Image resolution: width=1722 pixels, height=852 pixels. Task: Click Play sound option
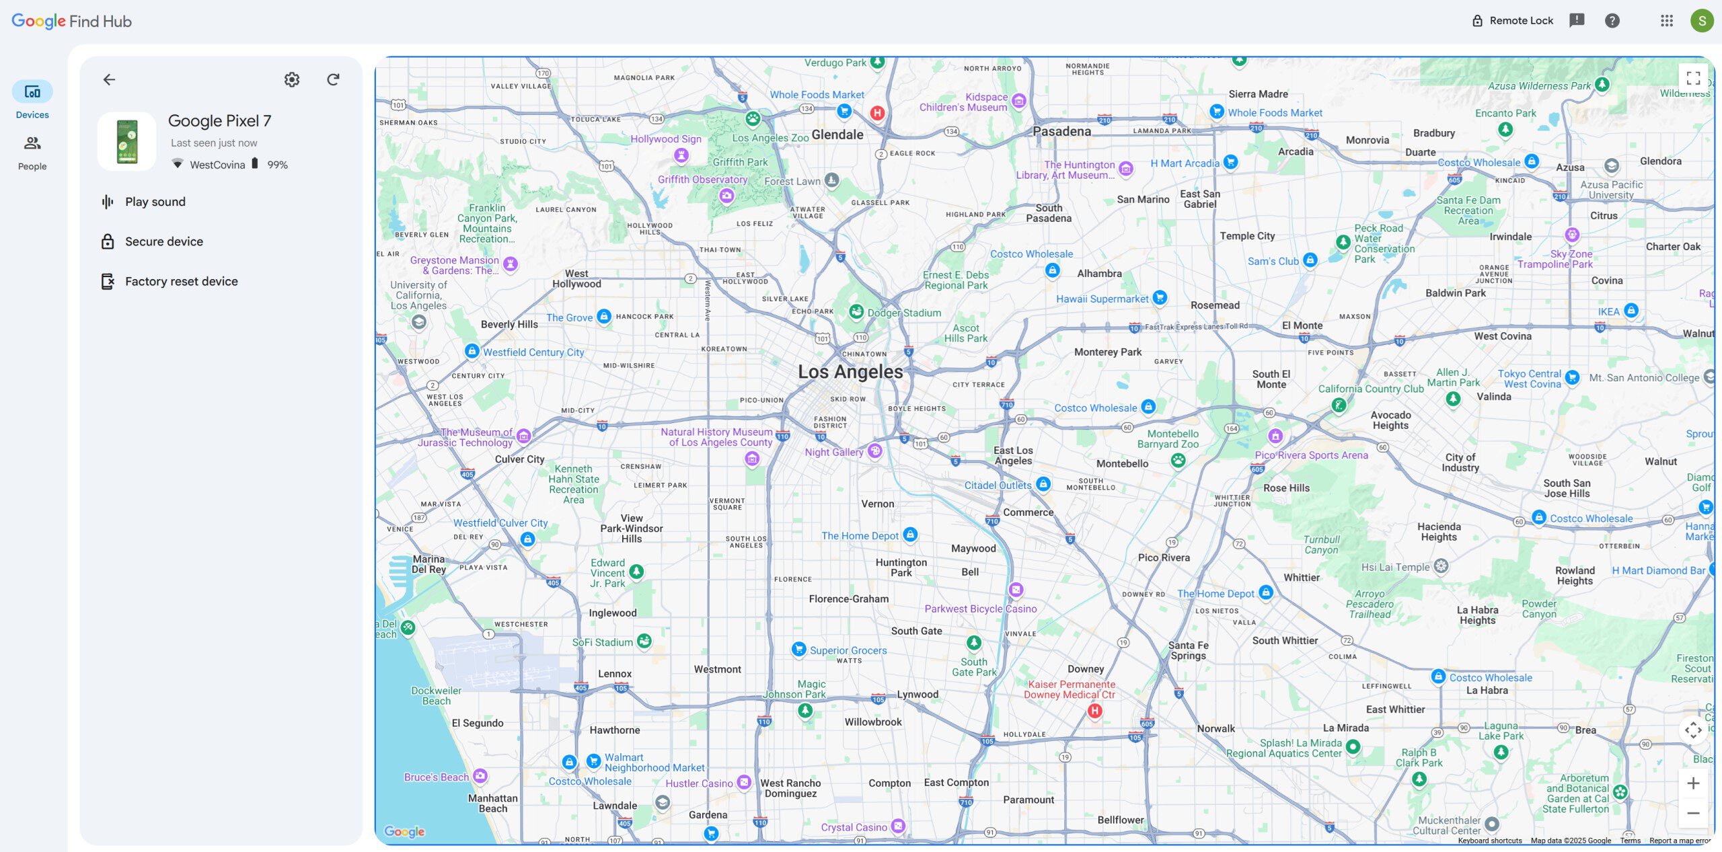155,202
